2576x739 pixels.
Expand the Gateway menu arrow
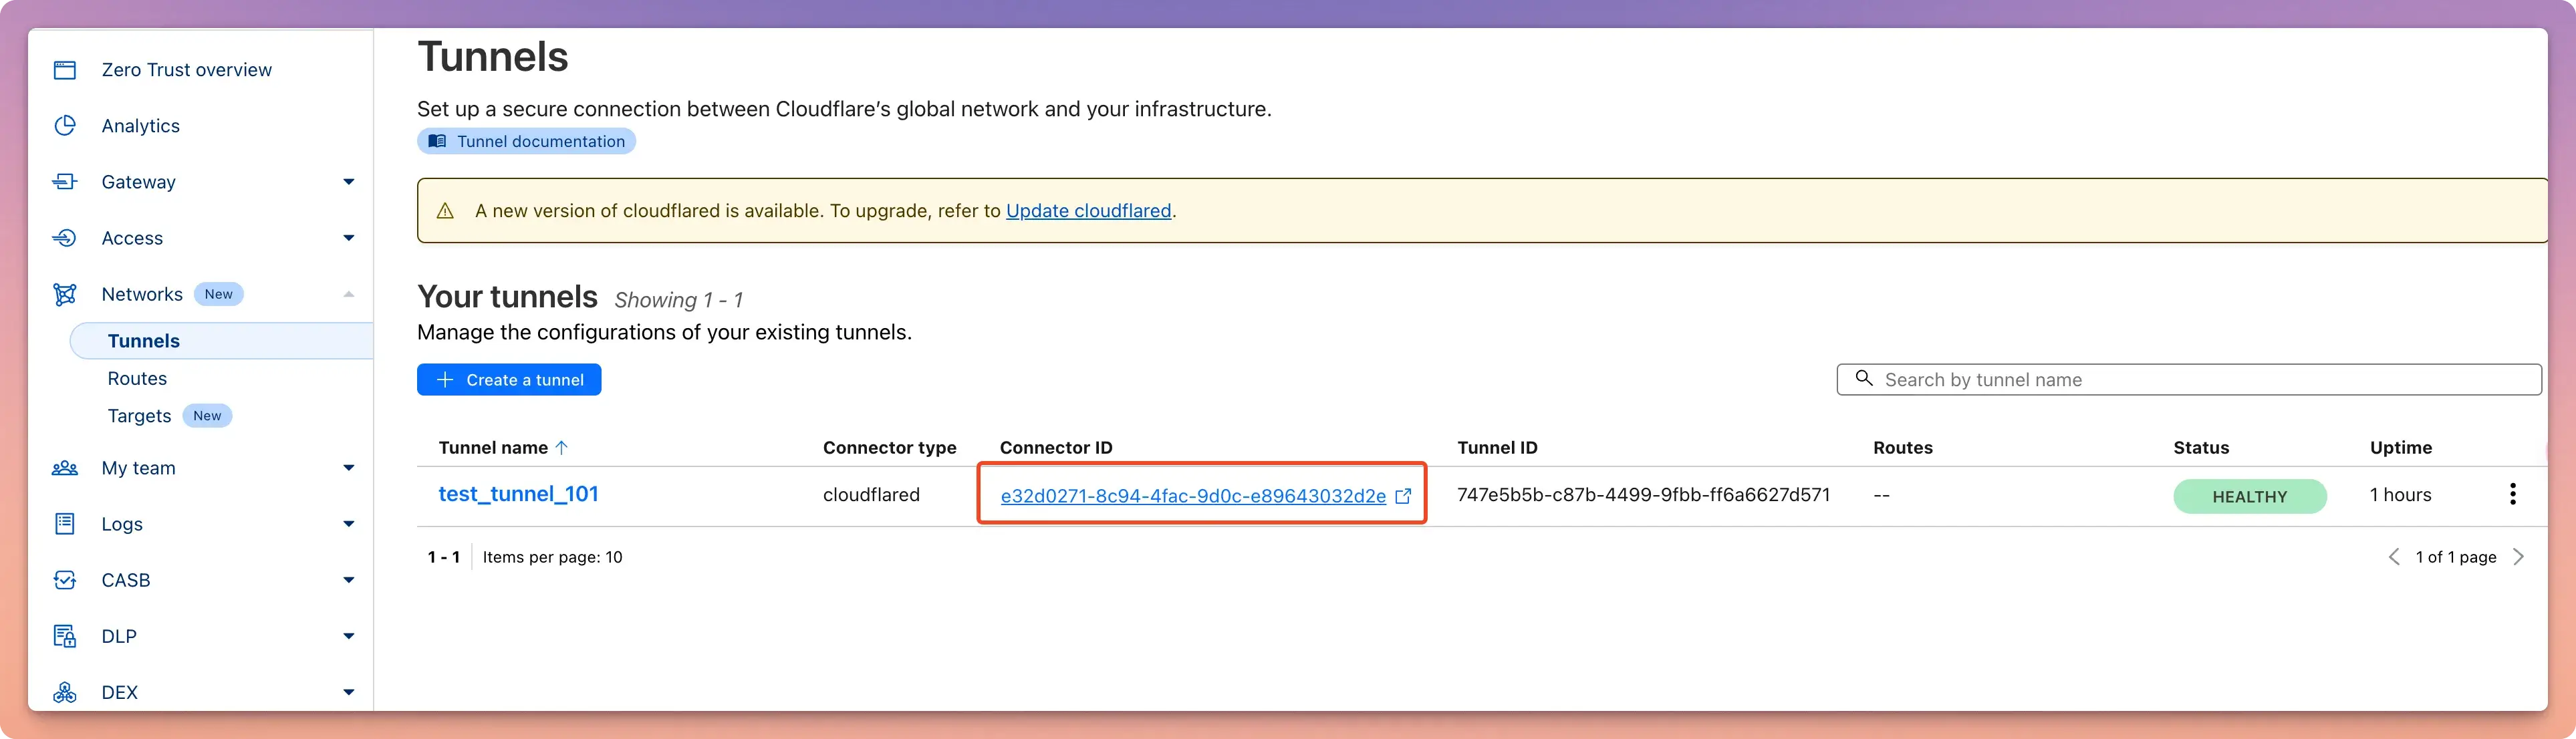click(x=349, y=182)
